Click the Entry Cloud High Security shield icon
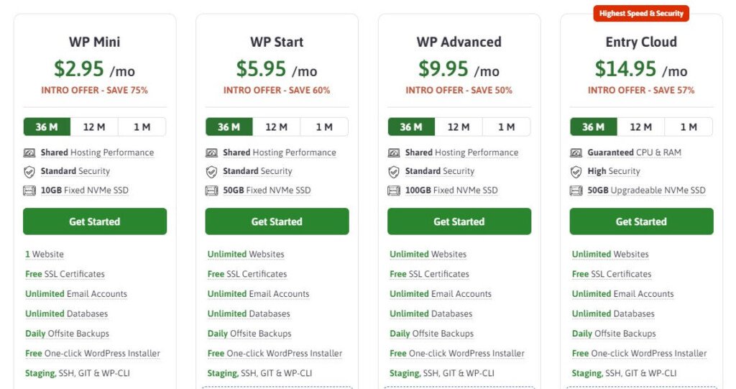Screen dimensions: 736x389 pos(576,172)
